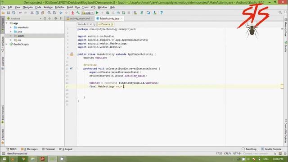Click the scroll from source target icon
The width and height of the screenshot is (288, 162).
pyautogui.click(x=45, y=18)
